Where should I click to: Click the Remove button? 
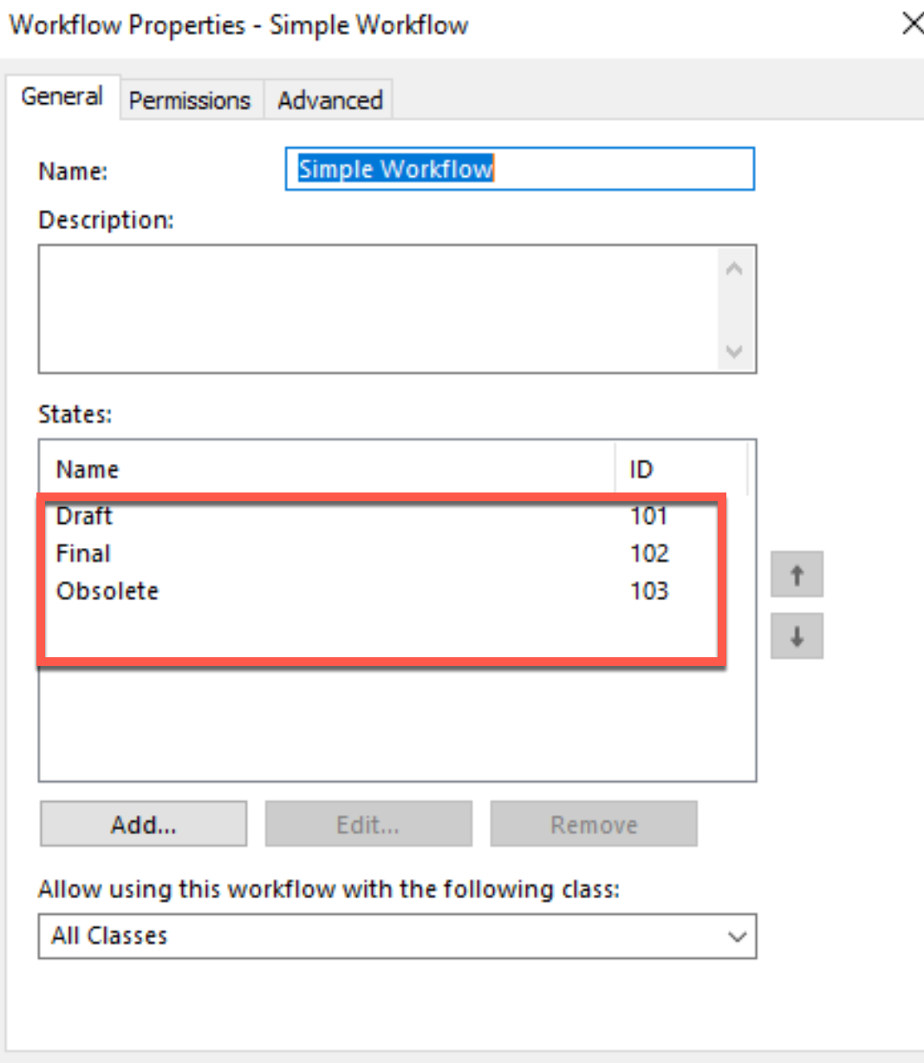tap(594, 824)
